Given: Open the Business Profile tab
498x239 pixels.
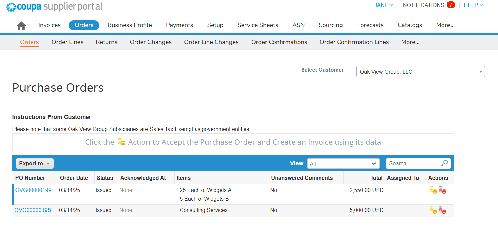Looking at the screenshot, I should pos(130,25).
